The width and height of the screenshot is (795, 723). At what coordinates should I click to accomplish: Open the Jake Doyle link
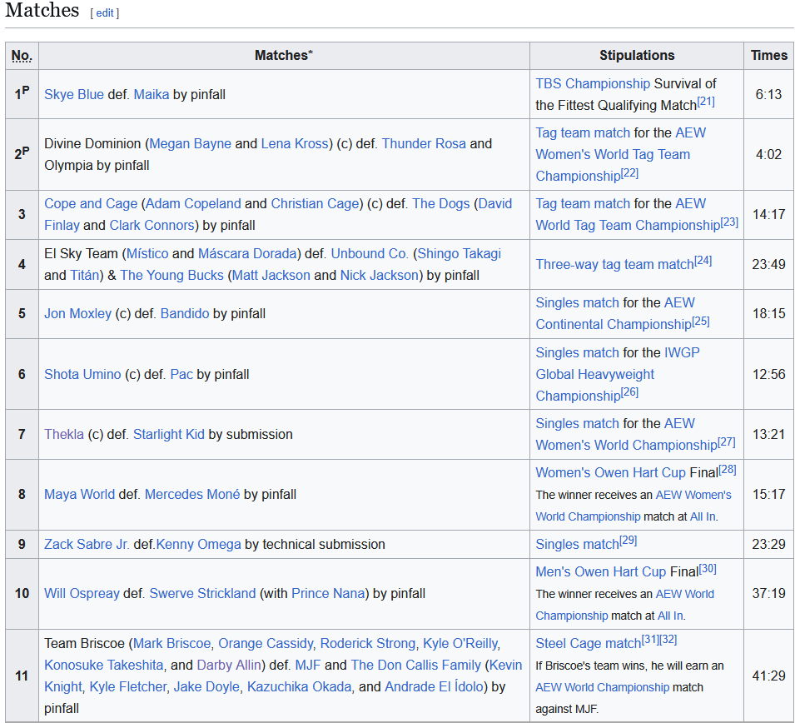pos(206,686)
